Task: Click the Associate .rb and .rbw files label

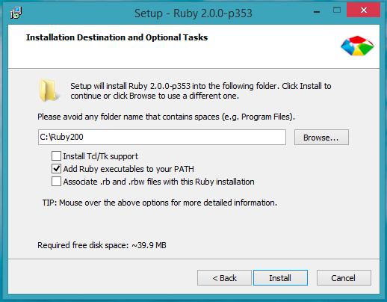Action: point(158,182)
